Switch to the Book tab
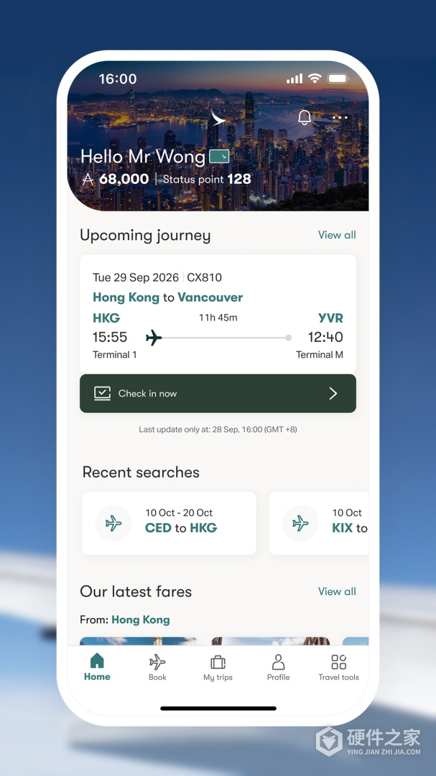Image resolution: width=436 pixels, height=776 pixels. (157, 667)
